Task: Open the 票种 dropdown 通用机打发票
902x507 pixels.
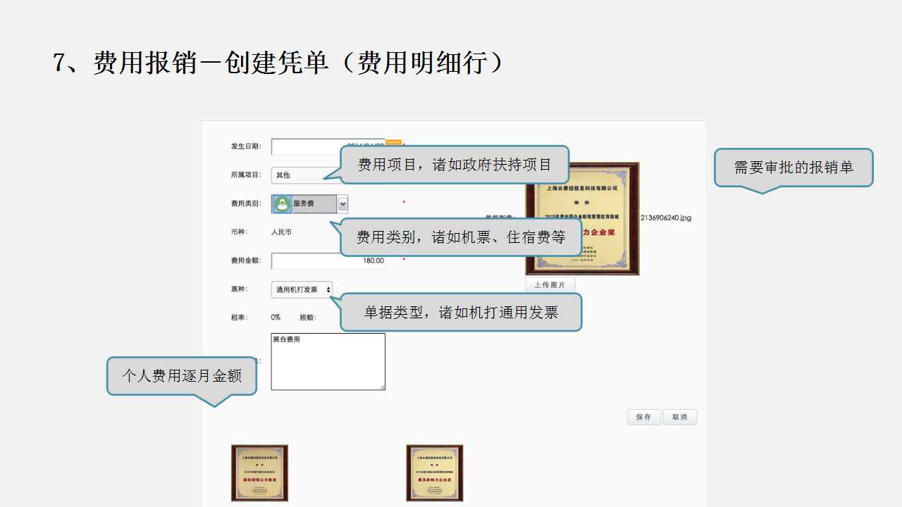Action: [x=302, y=289]
